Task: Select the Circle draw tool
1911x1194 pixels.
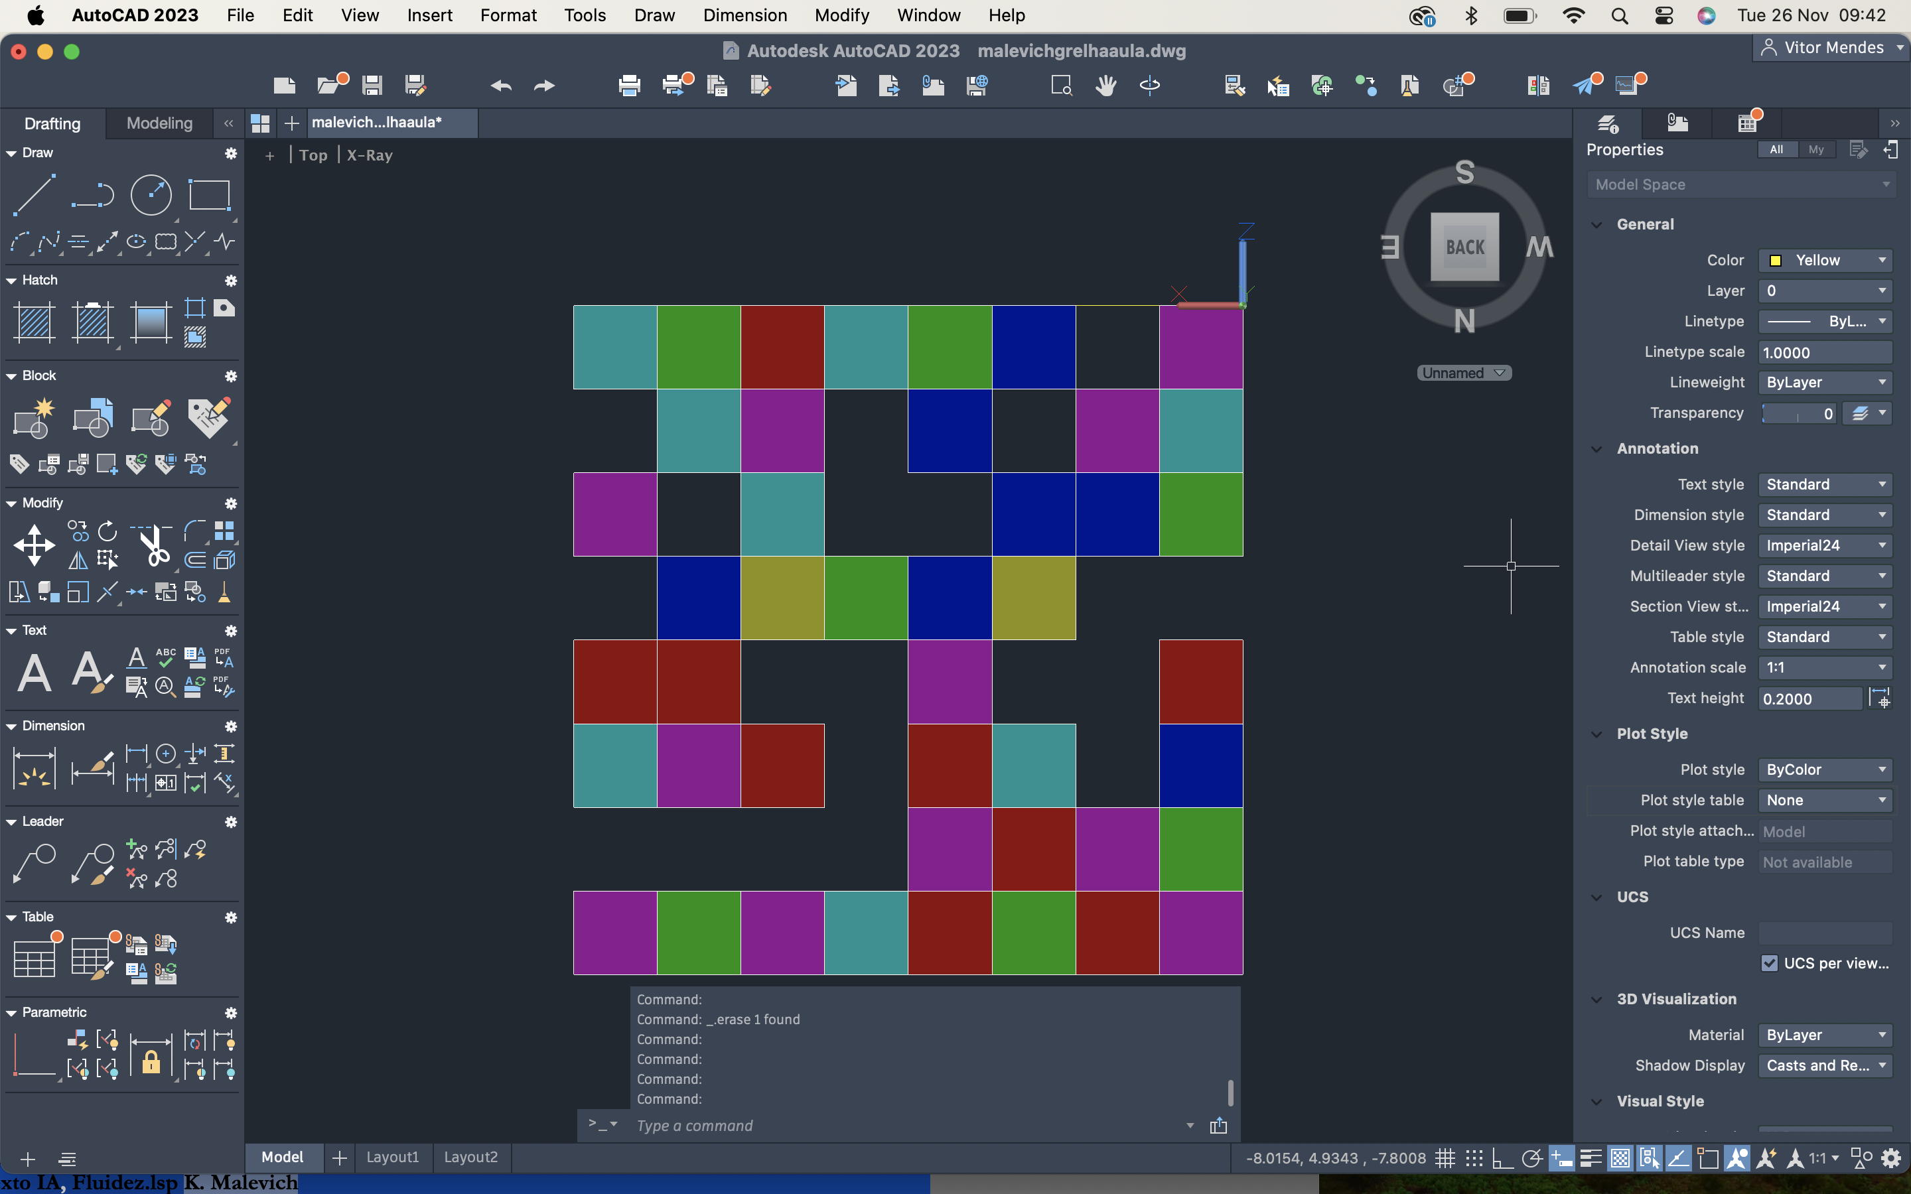Action: pos(150,195)
